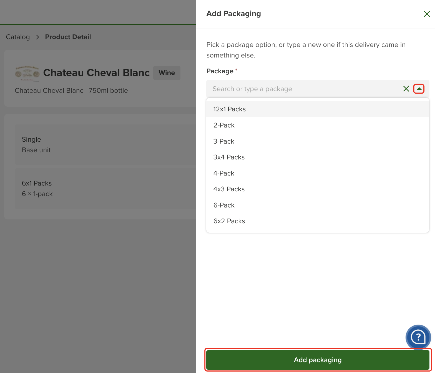Select the 4x3 Packs option
Image resolution: width=435 pixels, height=373 pixels.
(x=318, y=189)
